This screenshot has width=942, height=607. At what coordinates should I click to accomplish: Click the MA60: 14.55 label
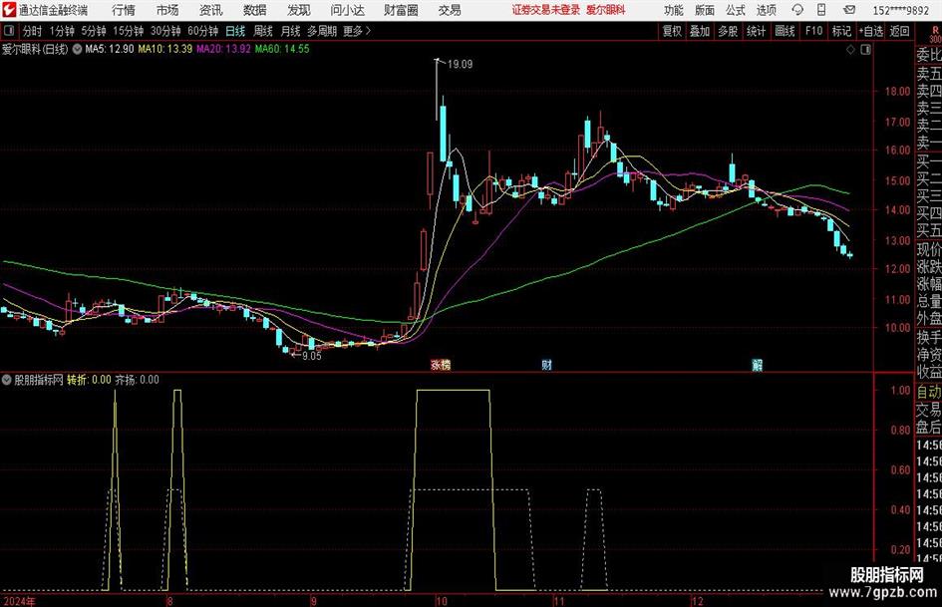point(282,49)
